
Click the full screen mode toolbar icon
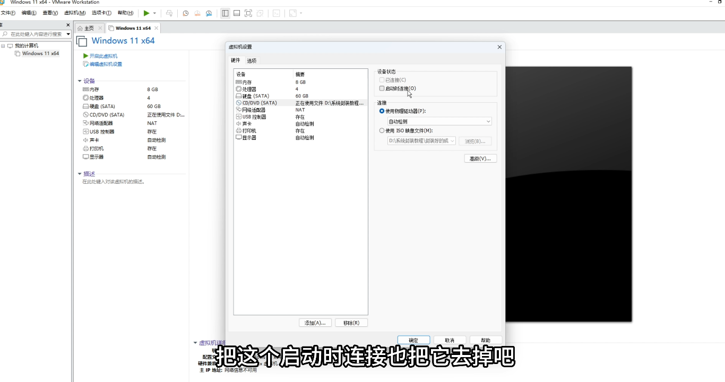point(248,13)
